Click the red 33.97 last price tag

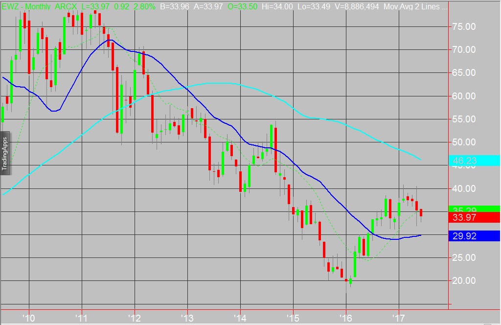click(x=474, y=218)
